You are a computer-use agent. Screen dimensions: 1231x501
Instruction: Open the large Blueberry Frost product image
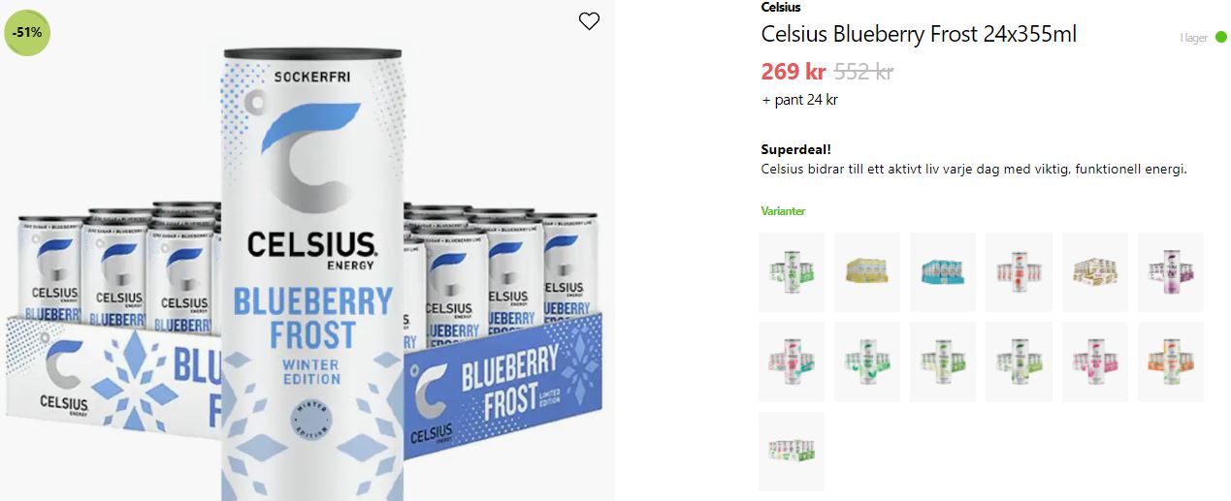pyautogui.click(x=308, y=252)
